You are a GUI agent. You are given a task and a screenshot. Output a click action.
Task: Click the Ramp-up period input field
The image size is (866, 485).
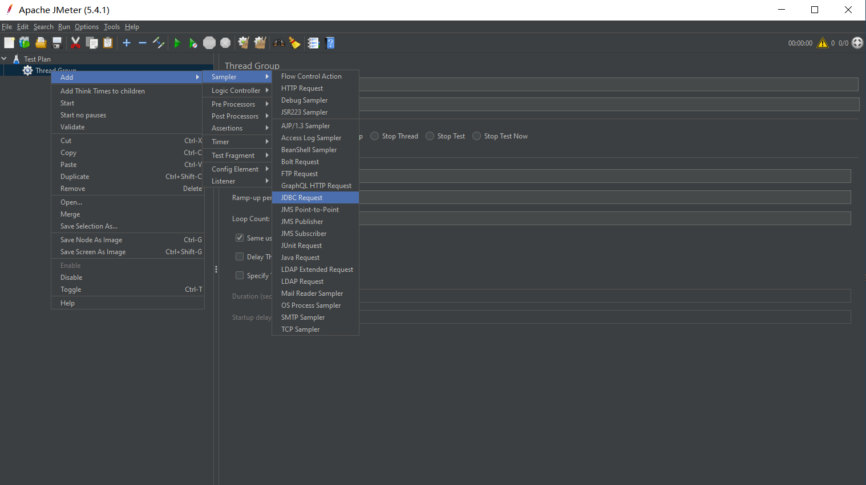(605, 197)
